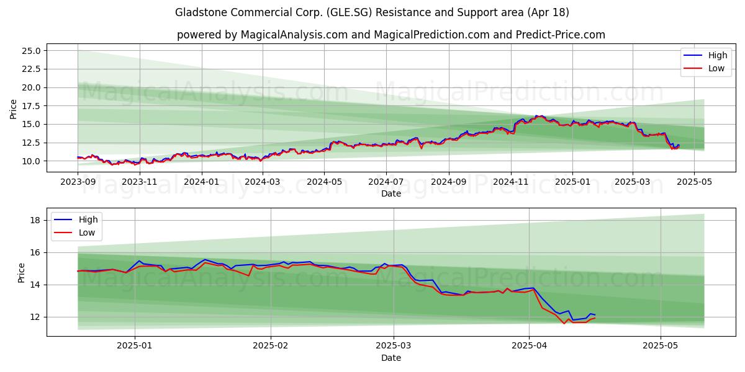
Task: Click the 17.5 price tick label
Action: [31, 106]
